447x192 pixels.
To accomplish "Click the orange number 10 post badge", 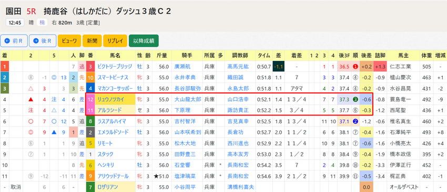I will click(x=90, y=78).
